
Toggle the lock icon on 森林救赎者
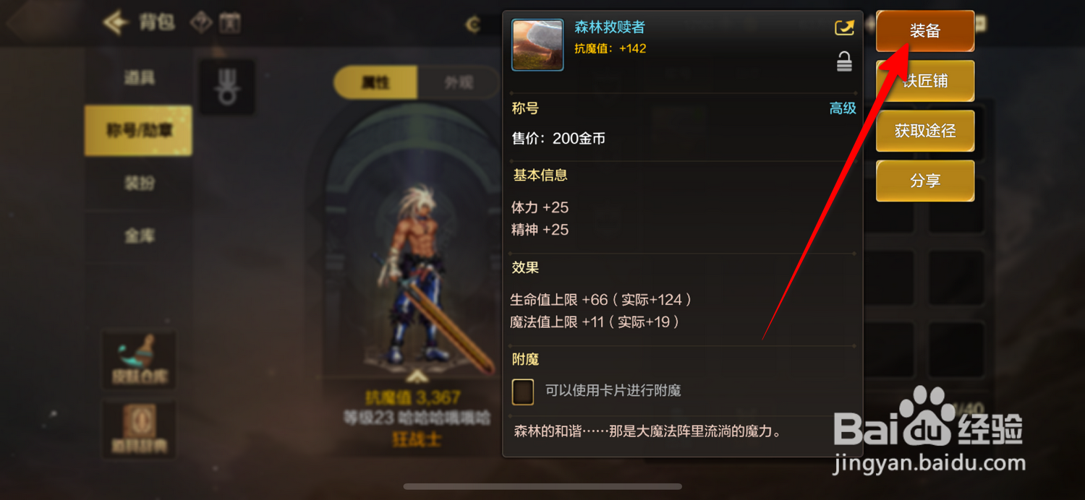[844, 62]
